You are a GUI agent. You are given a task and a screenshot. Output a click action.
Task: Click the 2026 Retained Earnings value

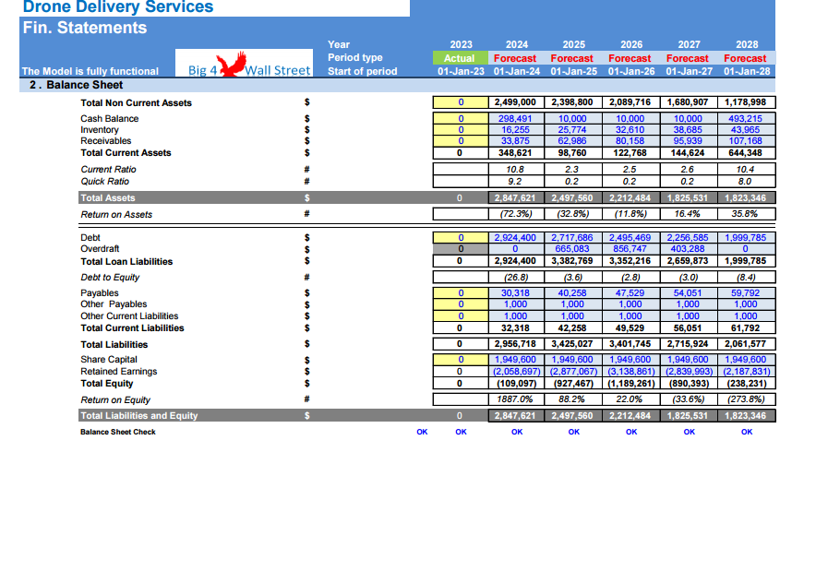pyautogui.click(x=630, y=372)
